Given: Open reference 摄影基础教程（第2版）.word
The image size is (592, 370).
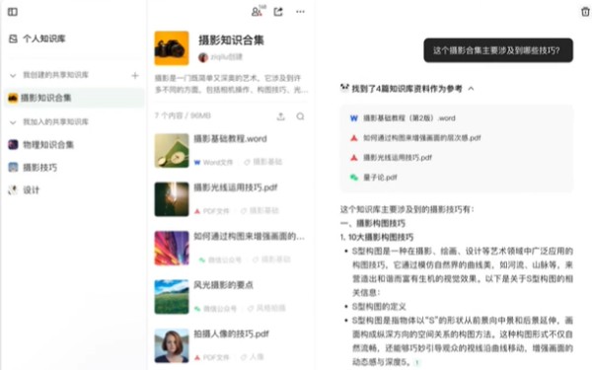Looking at the screenshot, I should point(409,118).
